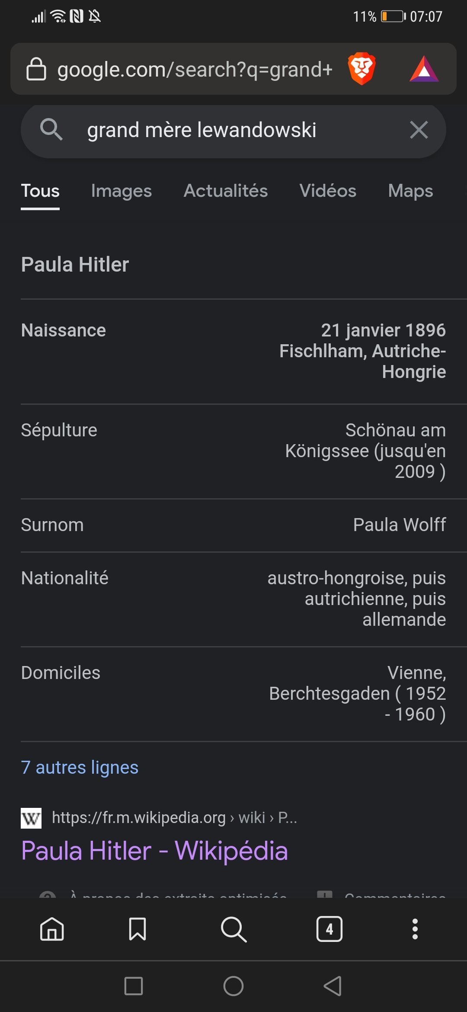The height and width of the screenshot is (1012, 467).
Task: Go to browser home page
Action: (x=52, y=929)
